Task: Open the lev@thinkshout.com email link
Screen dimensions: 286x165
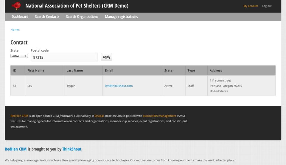Action: [x=119, y=86]
